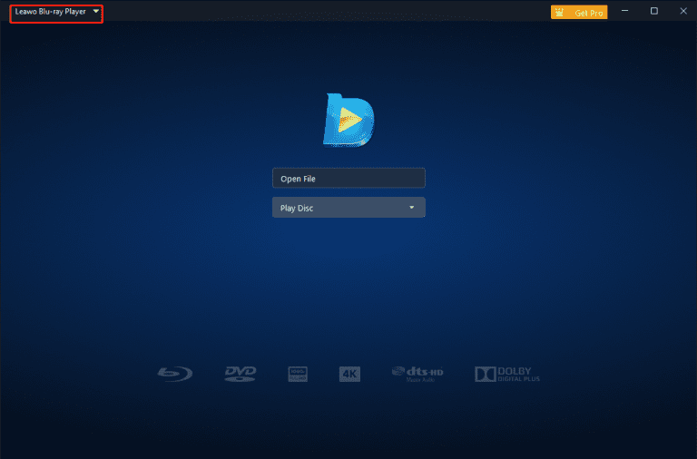The width and height of the screenshot is (697, 459).
Task: Click the arrow next to Leawo Blu-ray Player
Action: point(95,12)
